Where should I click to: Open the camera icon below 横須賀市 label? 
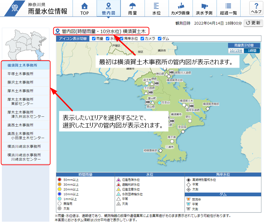(x=172, y=121)
